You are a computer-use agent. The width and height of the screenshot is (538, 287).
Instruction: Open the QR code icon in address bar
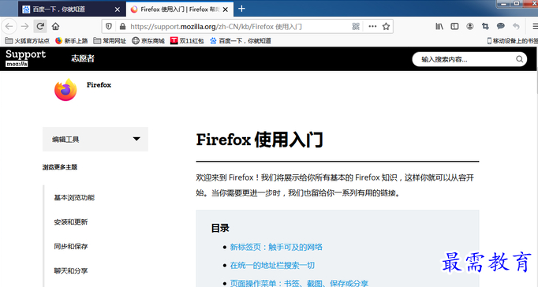pyautogui.click(x=356, y=26)
